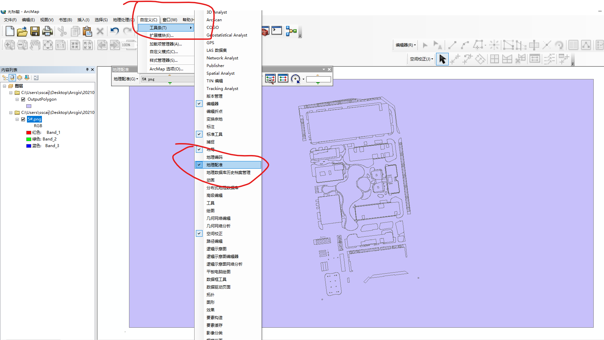The width and height of the screenshot is (604, 340).
Task: Click the Save icon on the standard toolbar
Action: (x=35, y=31)
